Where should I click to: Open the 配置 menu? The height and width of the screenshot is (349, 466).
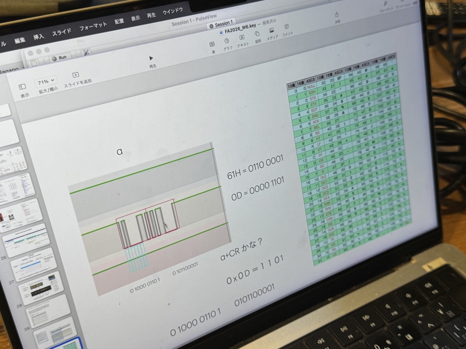click(119, 22)
